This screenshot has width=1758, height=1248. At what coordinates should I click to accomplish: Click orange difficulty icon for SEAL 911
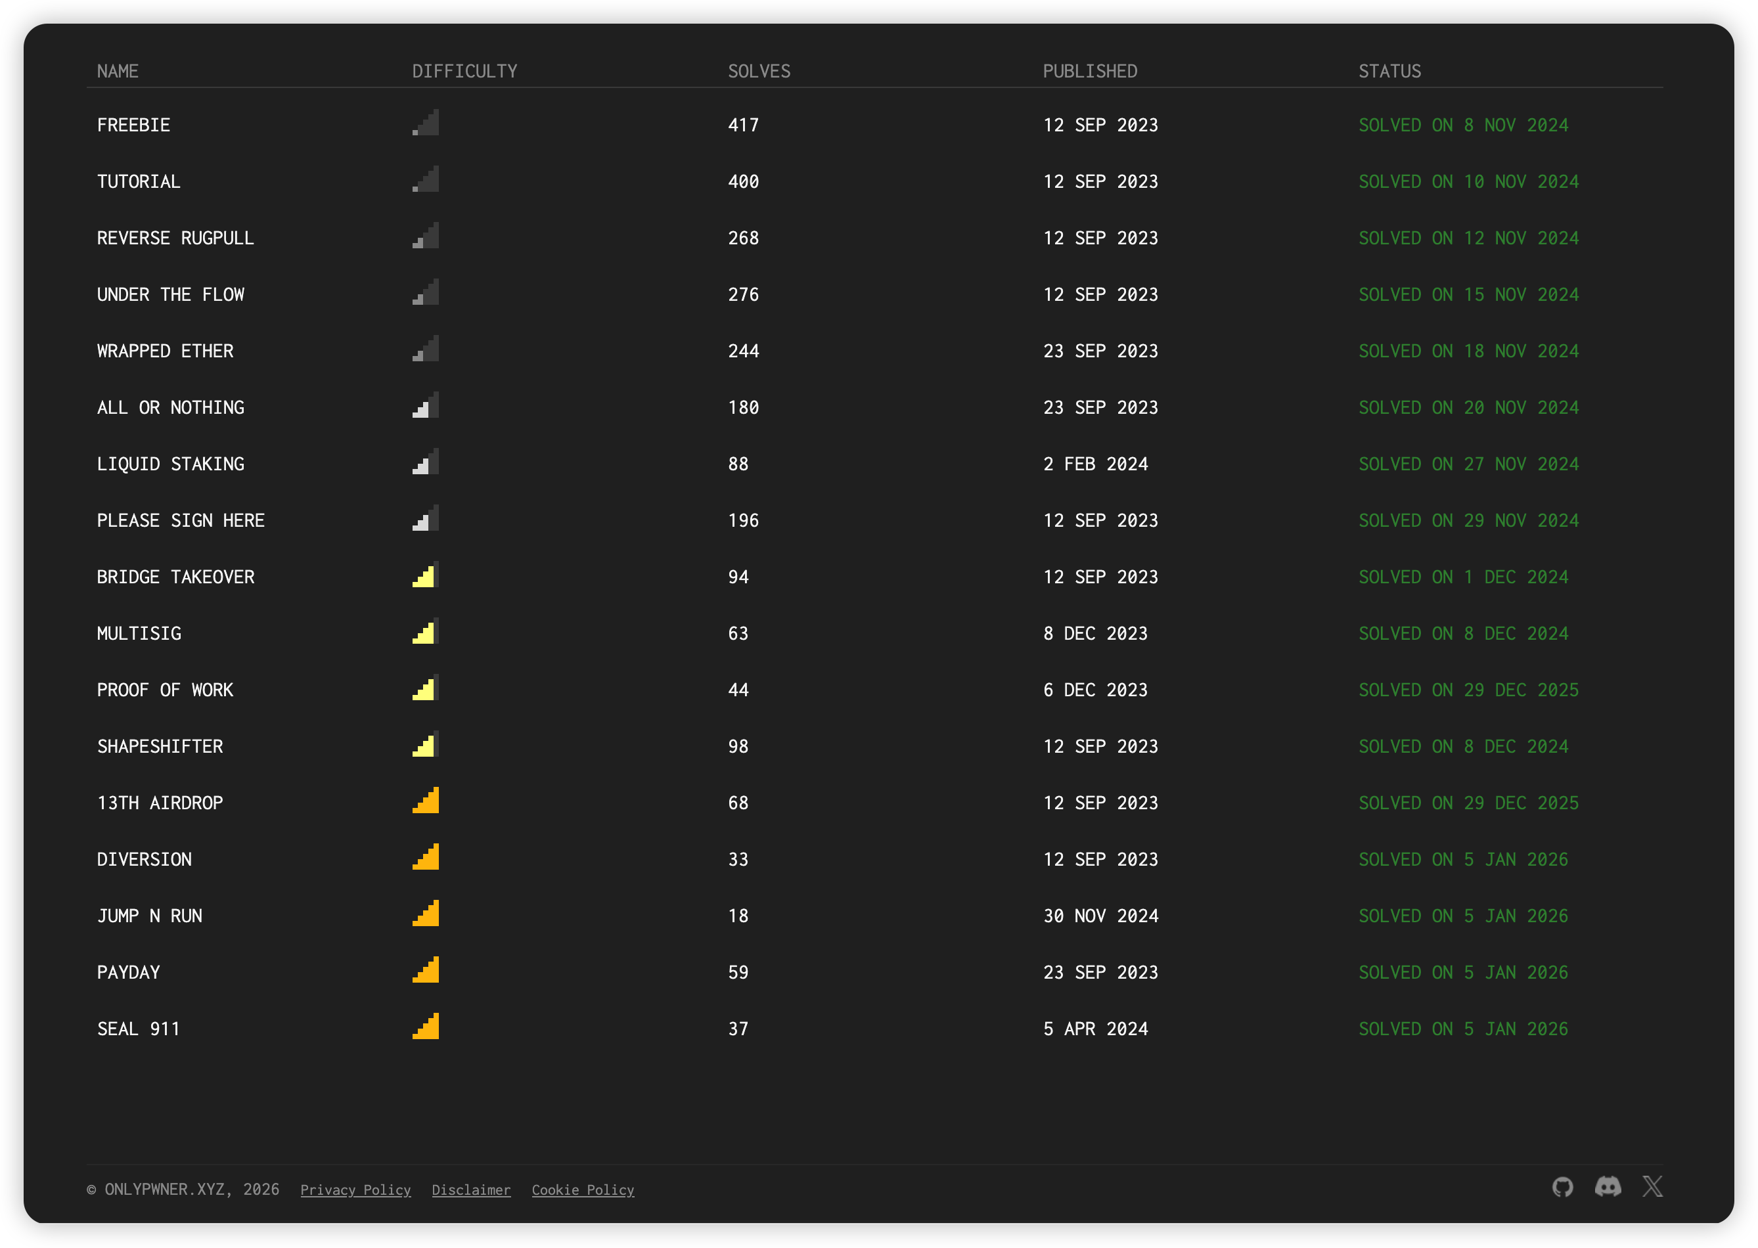(426, 1027)
